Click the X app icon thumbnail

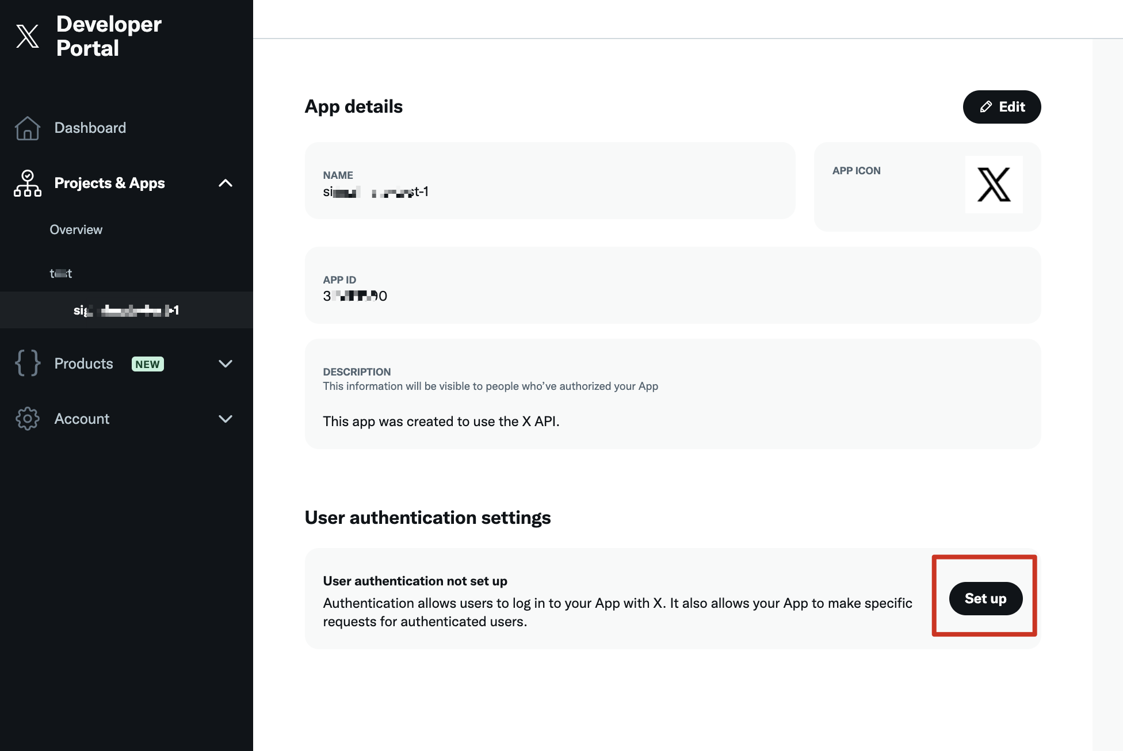[x=994, y=185]
